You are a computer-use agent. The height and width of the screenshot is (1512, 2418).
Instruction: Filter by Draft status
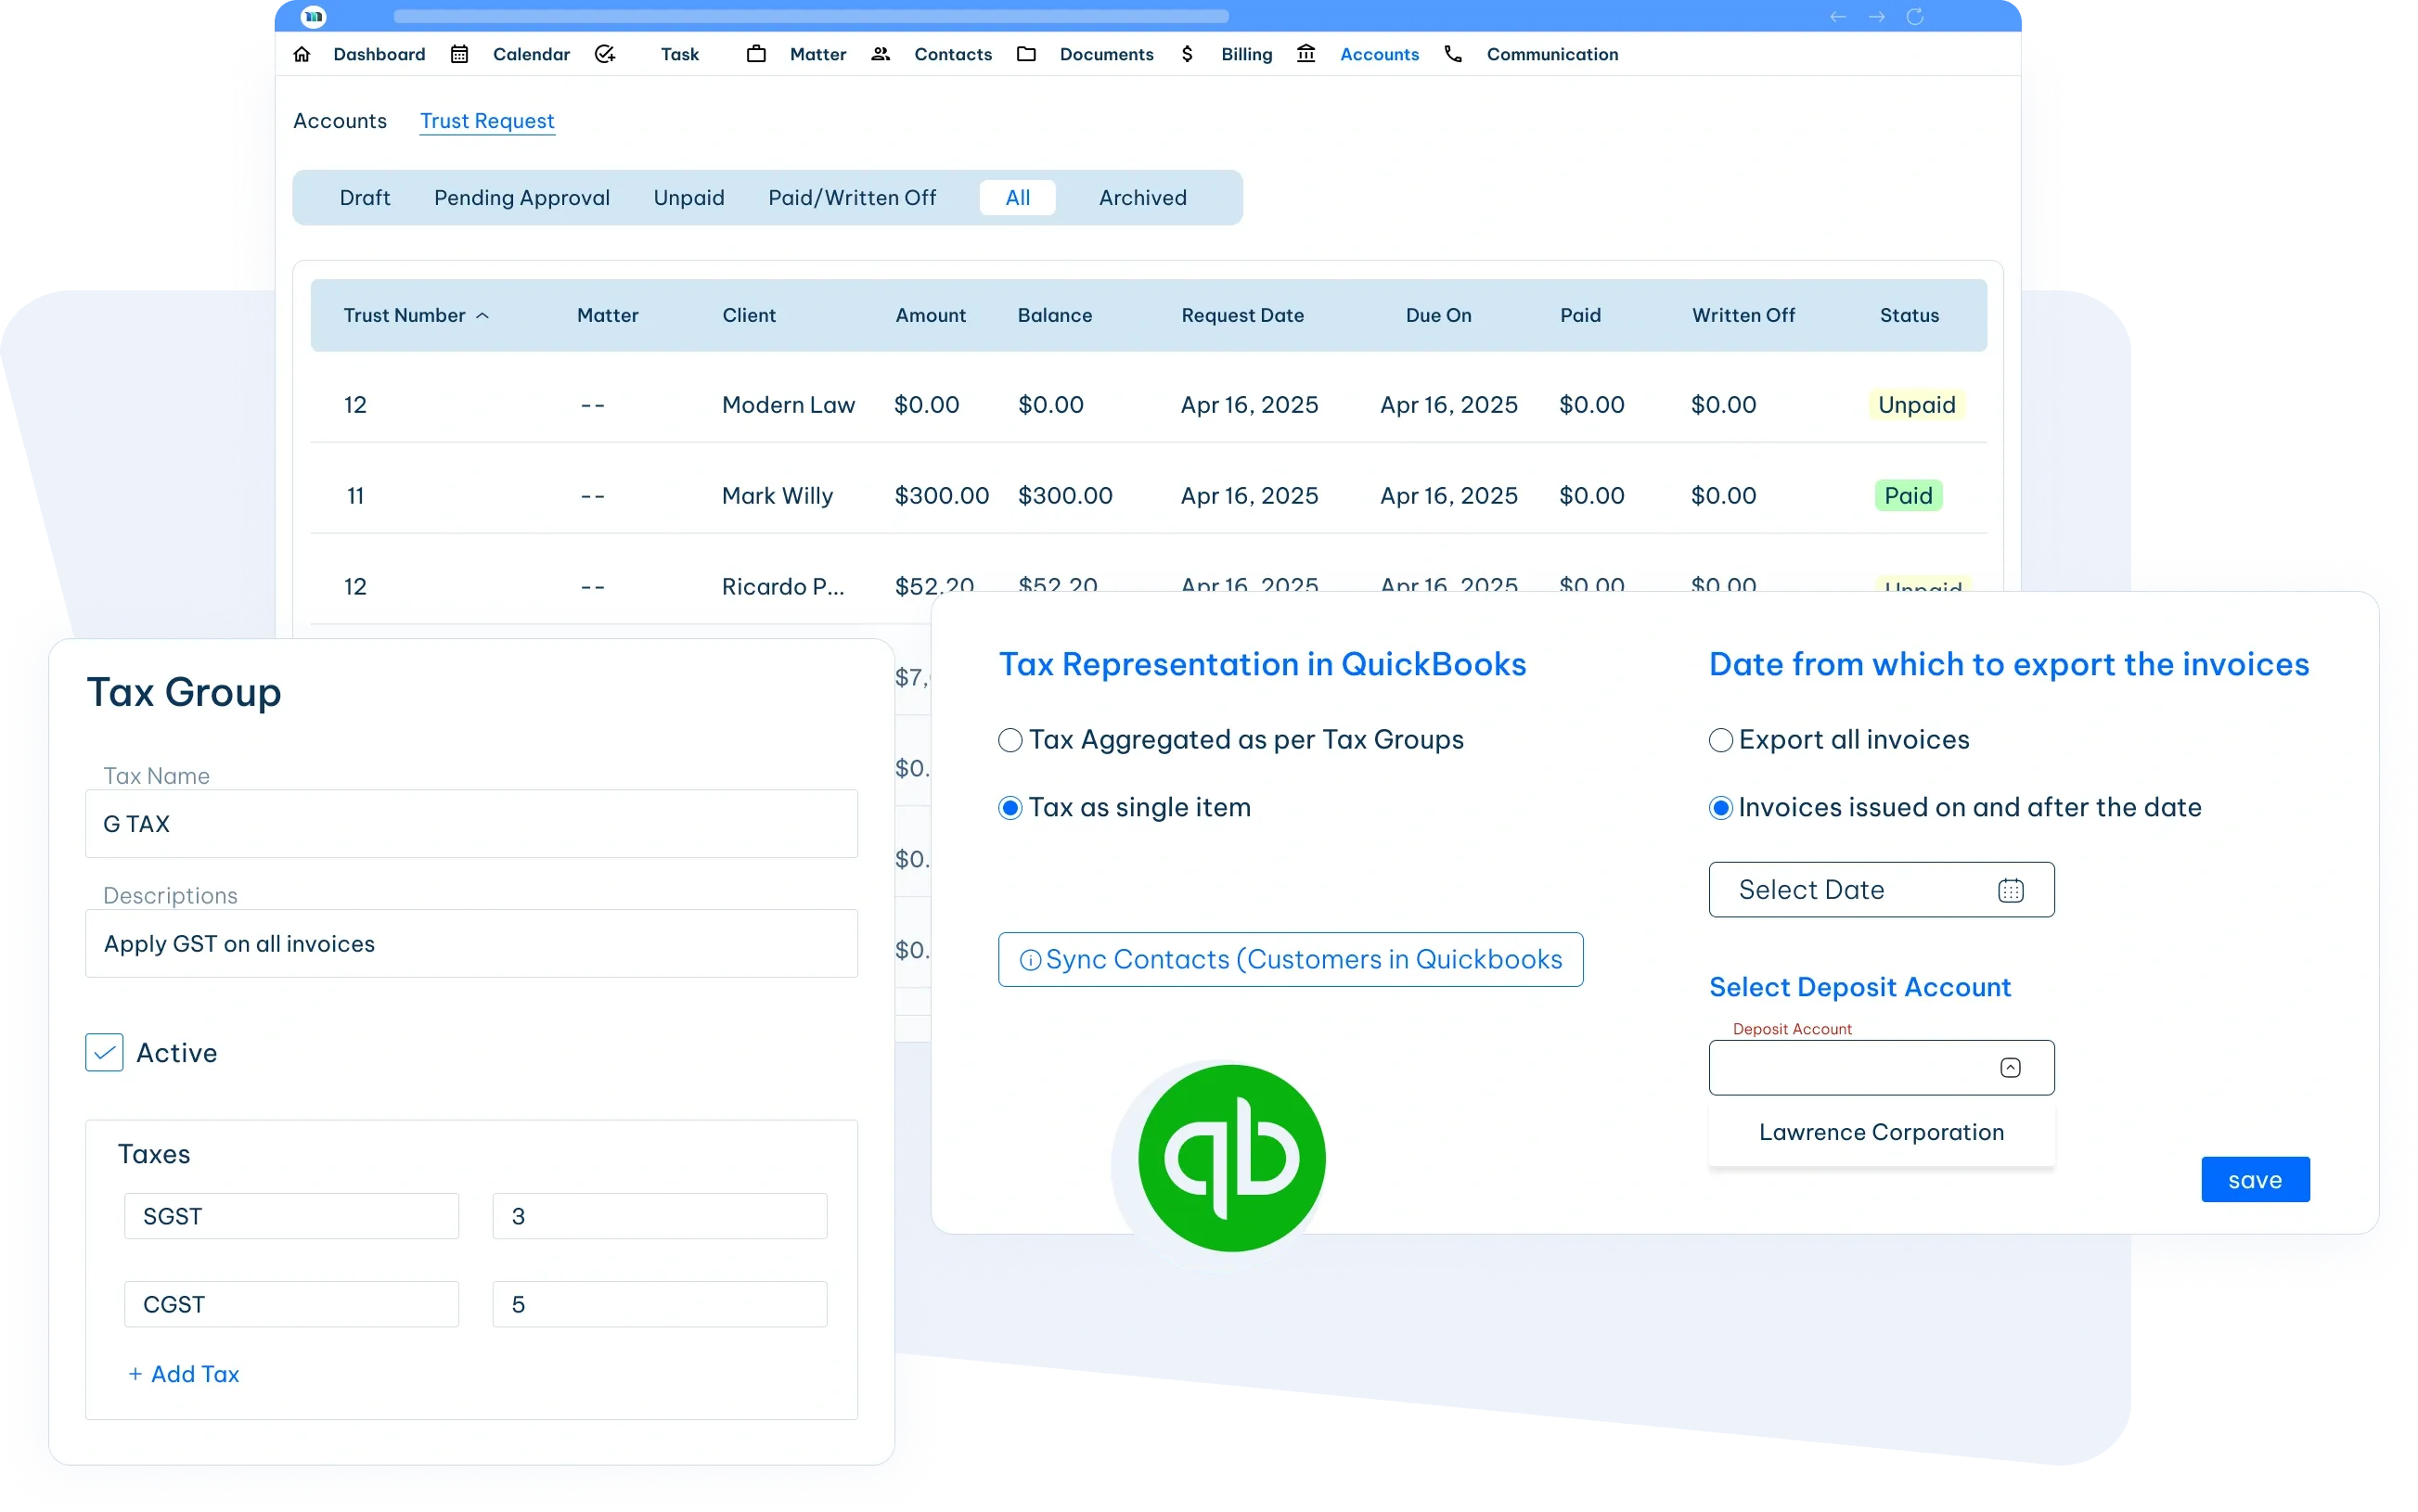[365, 198]
